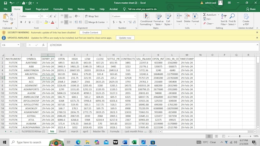The width and height of the screenshot is (260, 146).
Task: Click the Paste clipboard icon
Action: 5,17
